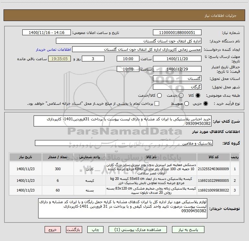The image size is (249, 241).
Task: Click the گروه کالا پلاستیک و ملامین field
Action: (x=124, y=143)
